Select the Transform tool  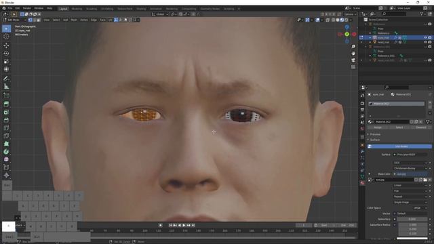click(x=6, y=69)
